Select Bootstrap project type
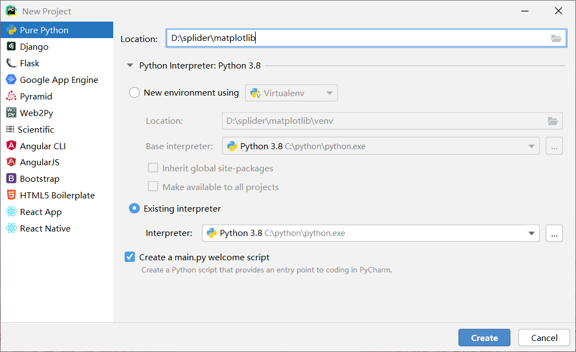Screen dimensions: 576x352 [x=56, y=178]
